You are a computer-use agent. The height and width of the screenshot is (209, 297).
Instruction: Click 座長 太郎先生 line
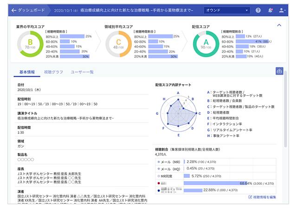[49, 174]
